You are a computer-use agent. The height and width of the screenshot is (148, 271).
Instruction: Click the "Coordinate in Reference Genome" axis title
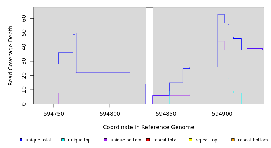(x=149, y=127)
